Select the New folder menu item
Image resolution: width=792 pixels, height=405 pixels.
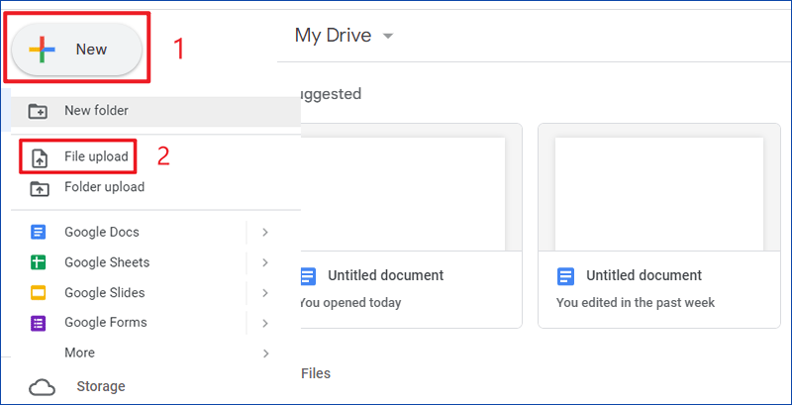[x=156, y=111]
